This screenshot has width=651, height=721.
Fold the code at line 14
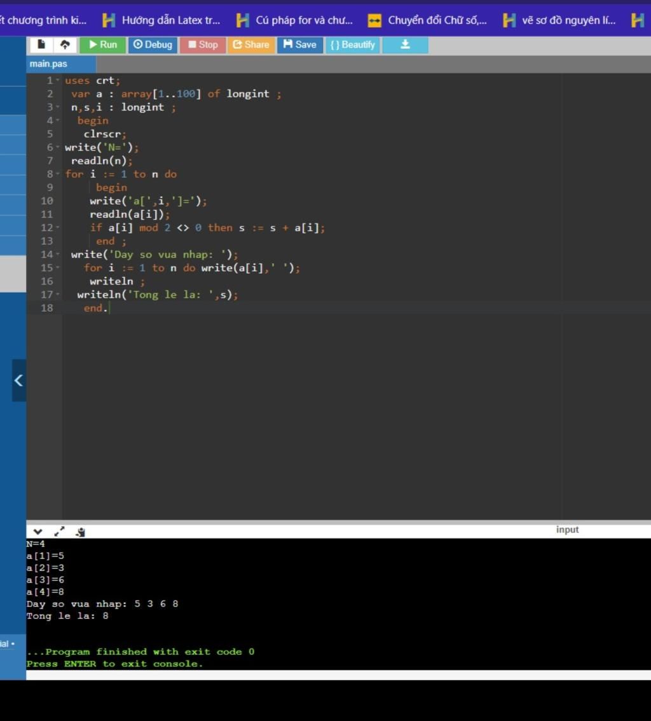(x=58, y=254)
